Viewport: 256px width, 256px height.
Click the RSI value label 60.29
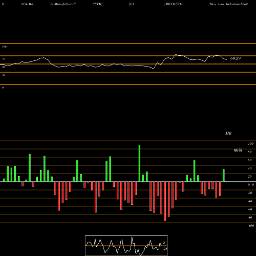(x=236, y=58)
